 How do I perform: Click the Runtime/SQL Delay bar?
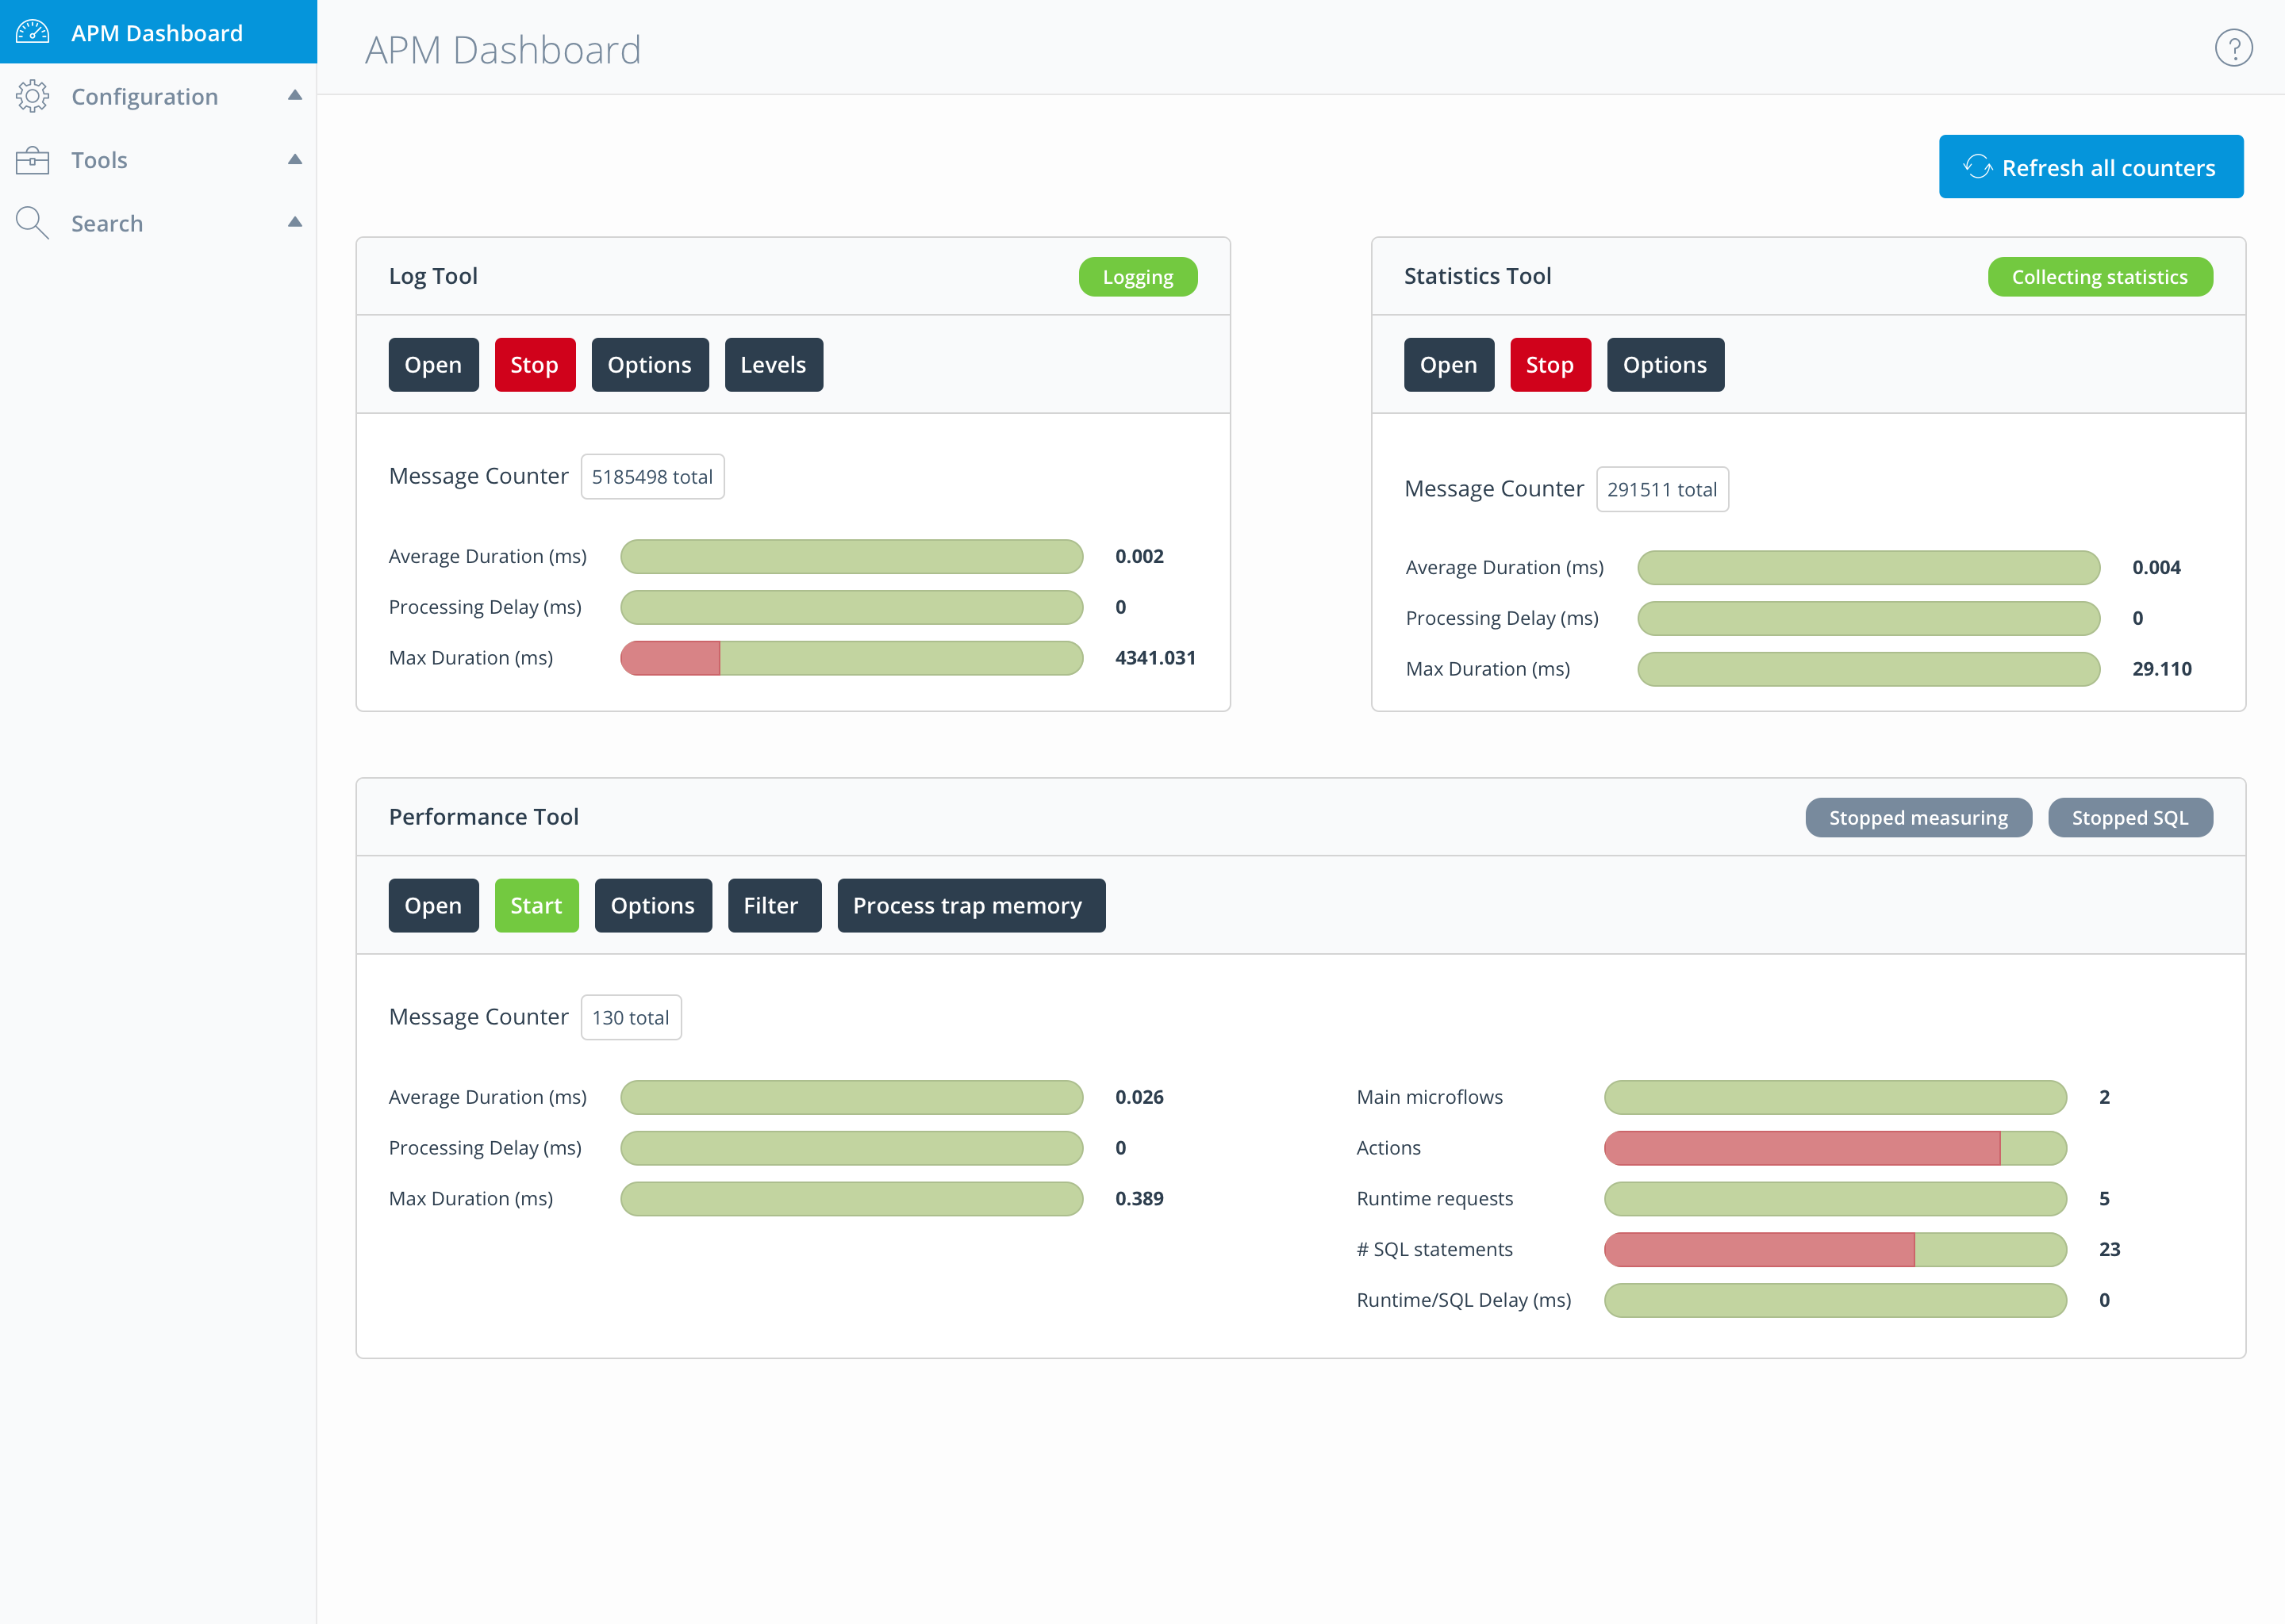tap(1835, 1301)
